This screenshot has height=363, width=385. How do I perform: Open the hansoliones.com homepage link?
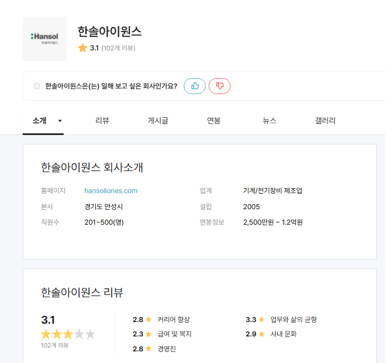[x=111, y=191]
